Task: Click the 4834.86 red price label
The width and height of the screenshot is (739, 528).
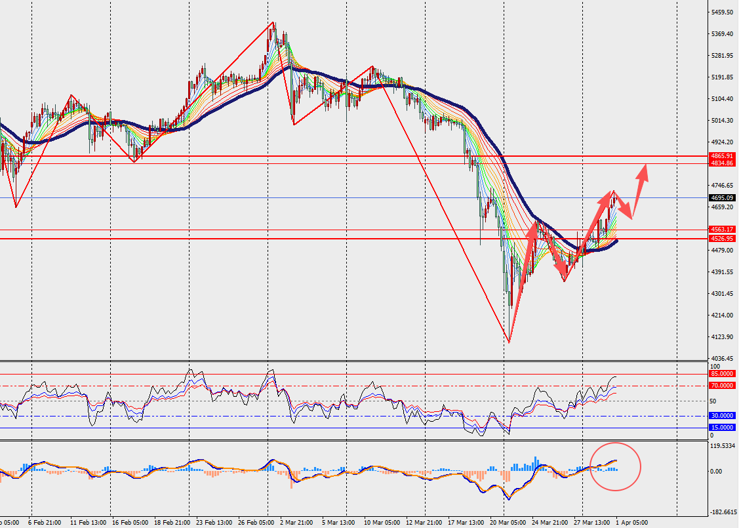Action: click(x=722, y=163)
